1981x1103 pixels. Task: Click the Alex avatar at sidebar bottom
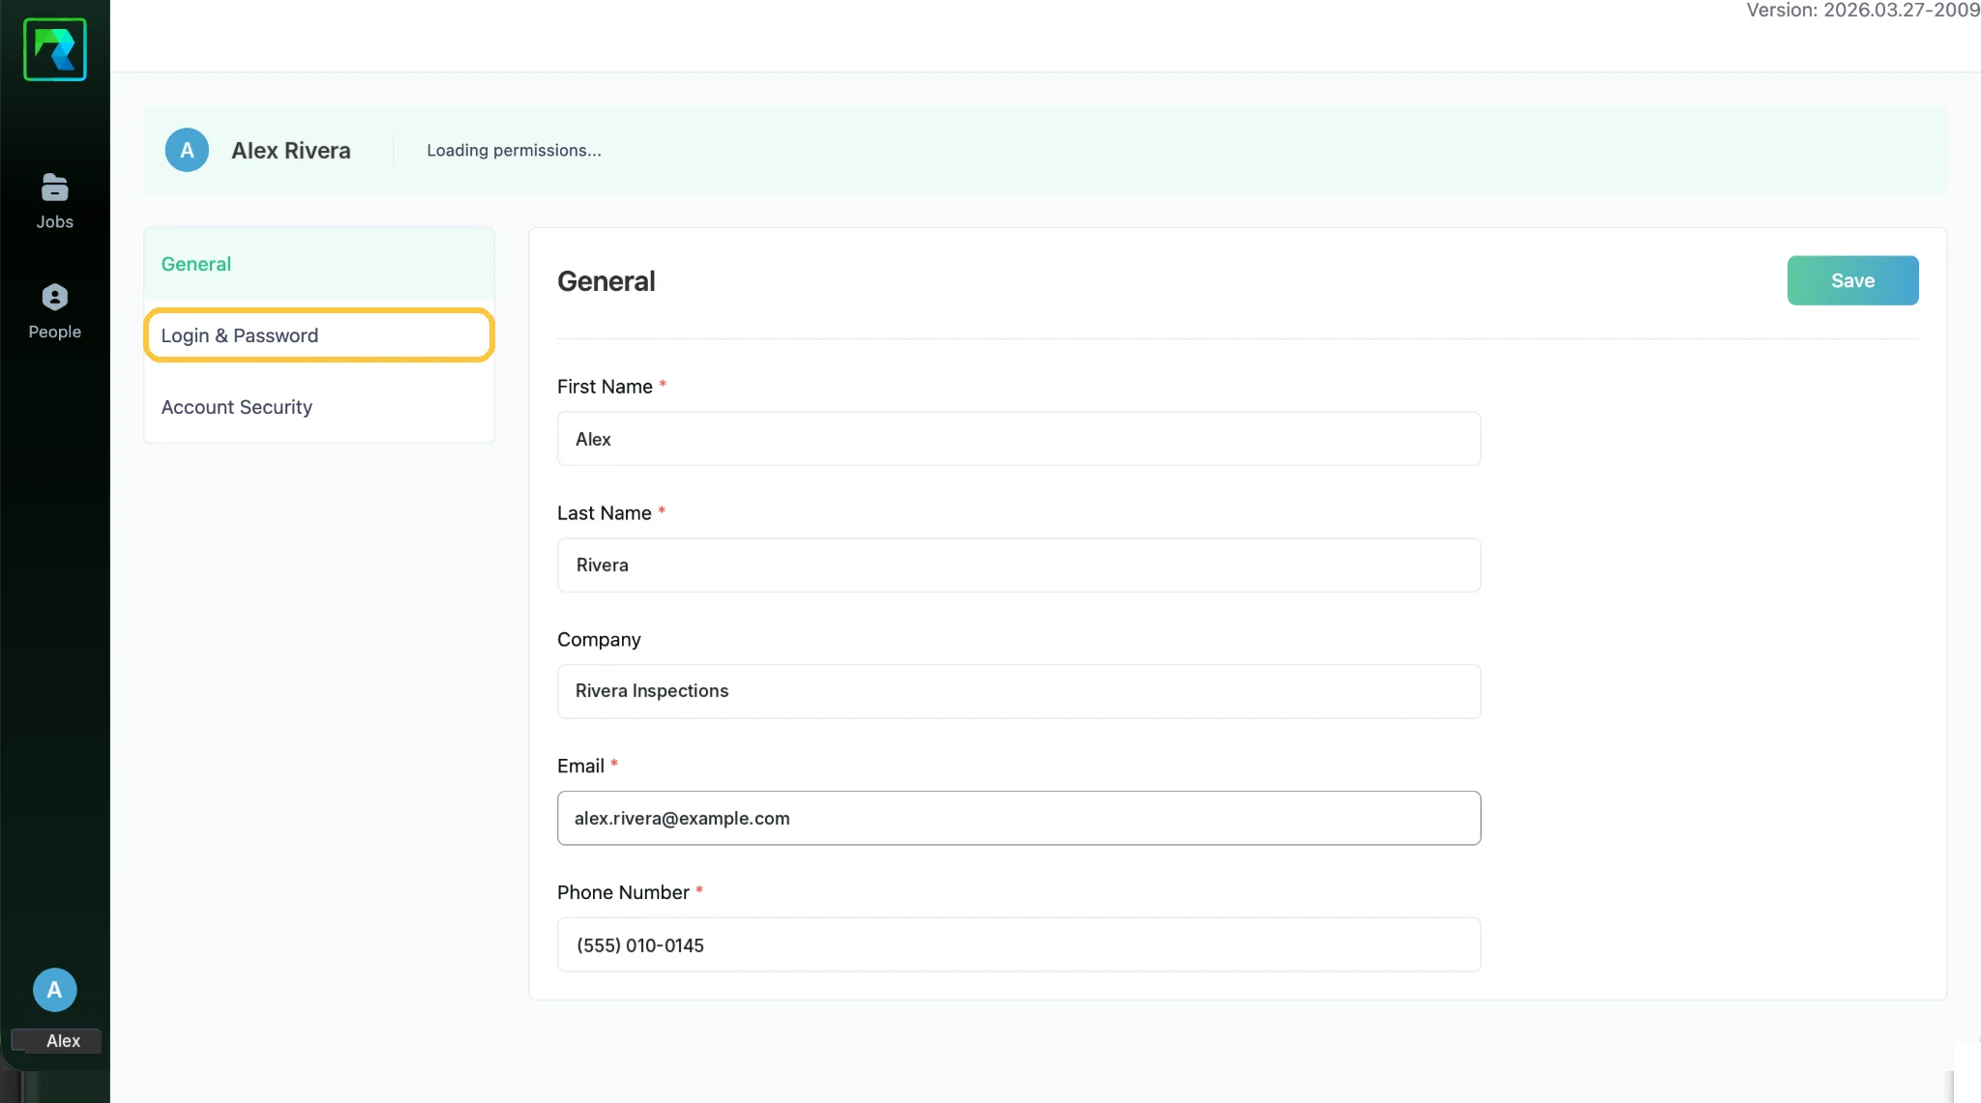pyautogui.click(x=54, y=990)
